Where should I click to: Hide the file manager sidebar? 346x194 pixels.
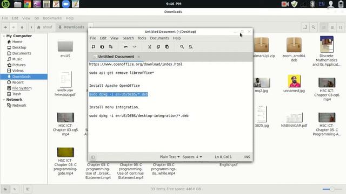pos(28,189)
